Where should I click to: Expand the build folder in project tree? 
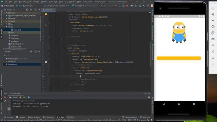pyautogui.click(x=6, y=21)
